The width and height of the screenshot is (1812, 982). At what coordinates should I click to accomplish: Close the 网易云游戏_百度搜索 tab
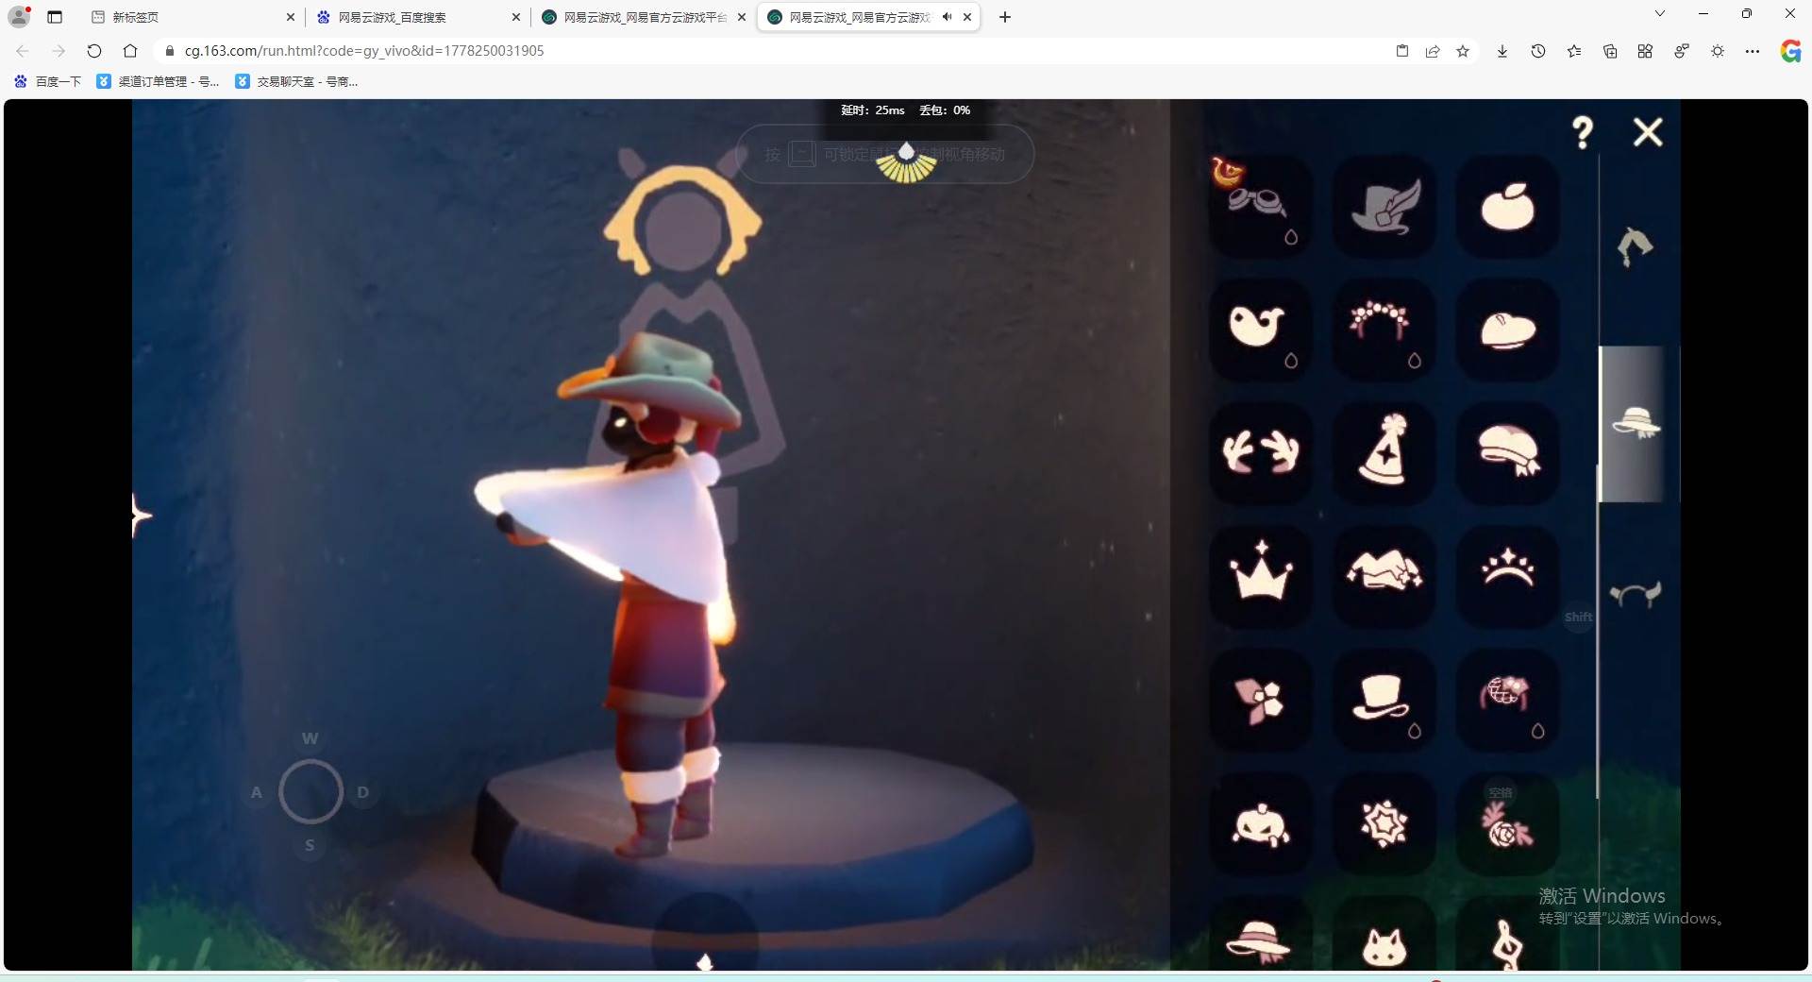pyautogui.click(x=516, y=17)
